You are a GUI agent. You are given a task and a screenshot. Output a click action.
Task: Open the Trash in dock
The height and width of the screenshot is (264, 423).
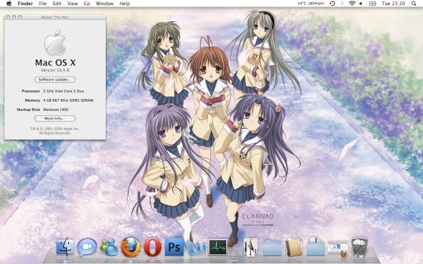pos(359,247)
